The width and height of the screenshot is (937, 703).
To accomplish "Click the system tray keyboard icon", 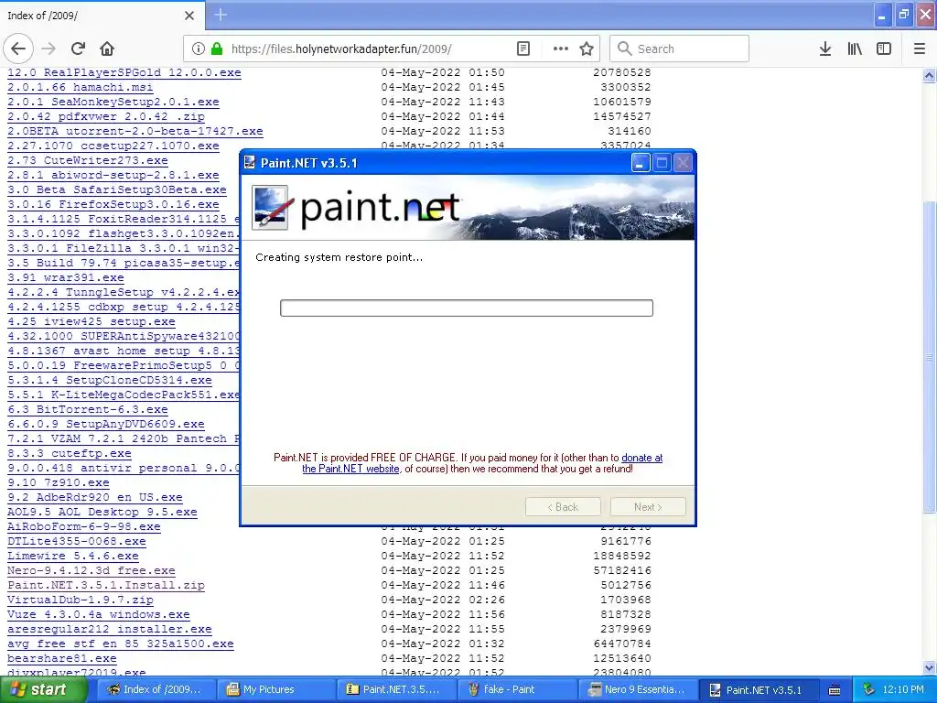I will 835,690.
